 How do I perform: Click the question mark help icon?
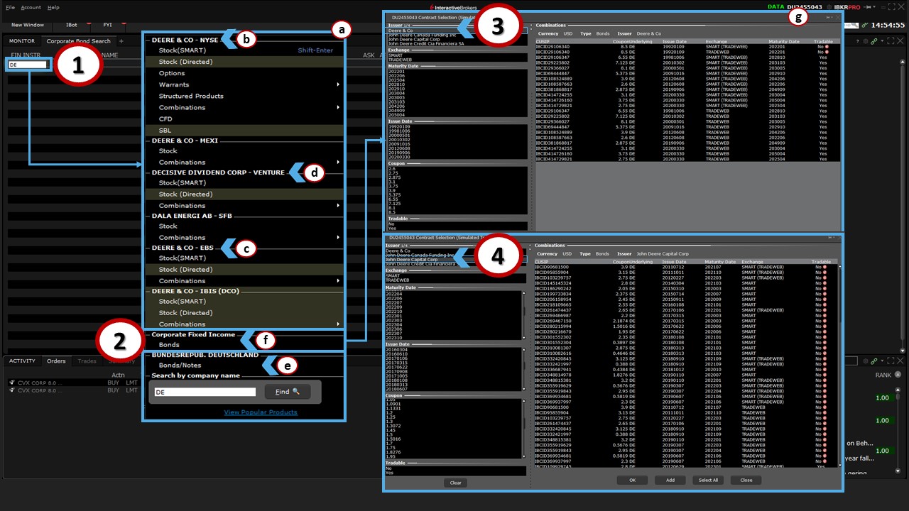coord(856,42)
